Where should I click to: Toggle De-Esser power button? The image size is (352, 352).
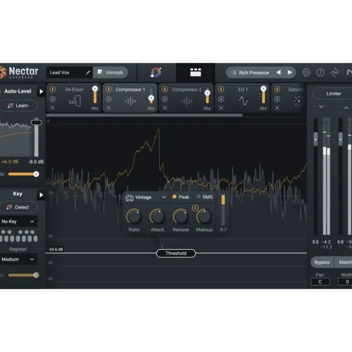tap(53, 89)
